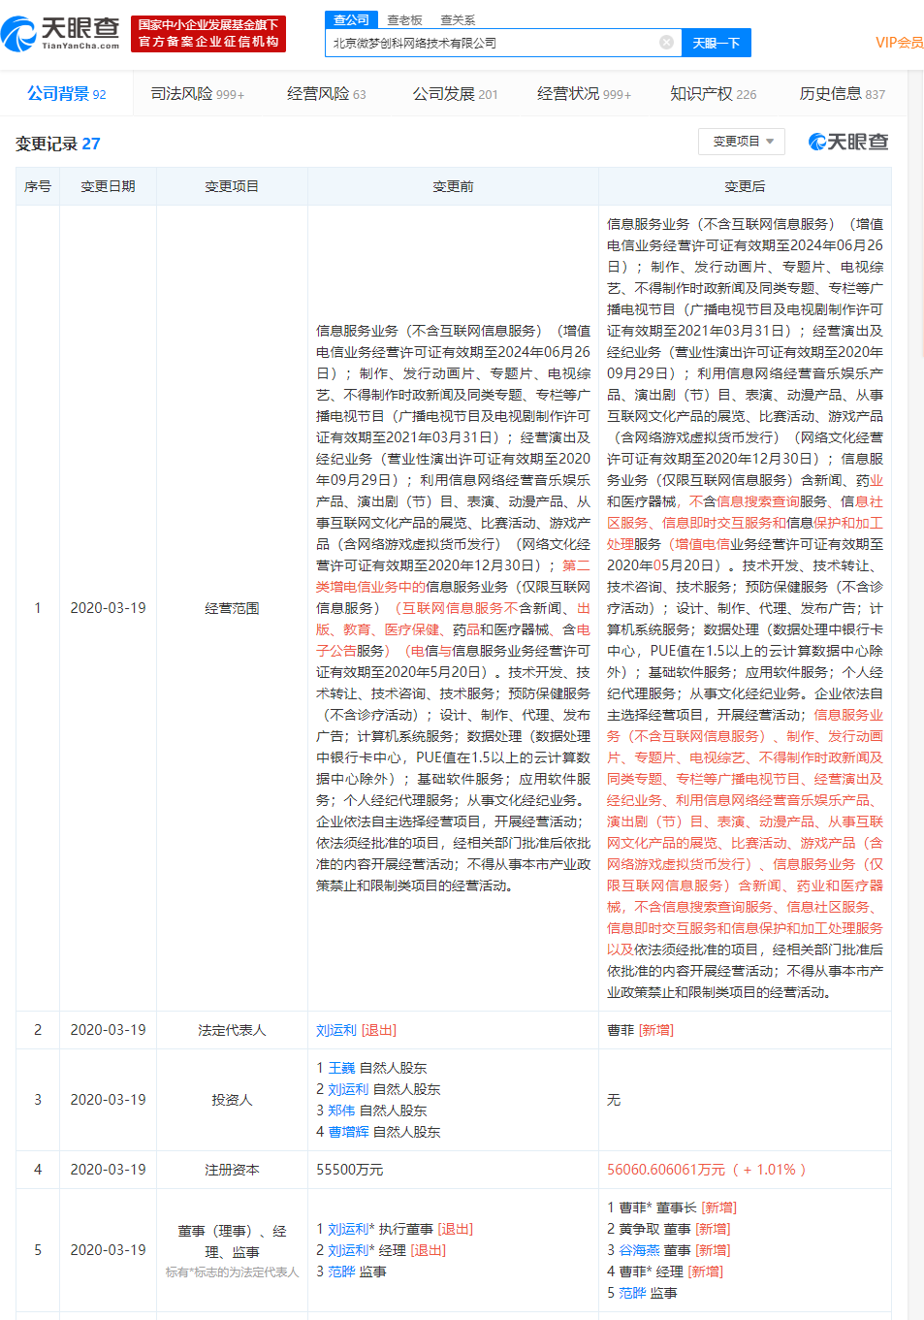Clear search box using the × icon
This screenshot has height=1320, width=924.
[665, 42]
